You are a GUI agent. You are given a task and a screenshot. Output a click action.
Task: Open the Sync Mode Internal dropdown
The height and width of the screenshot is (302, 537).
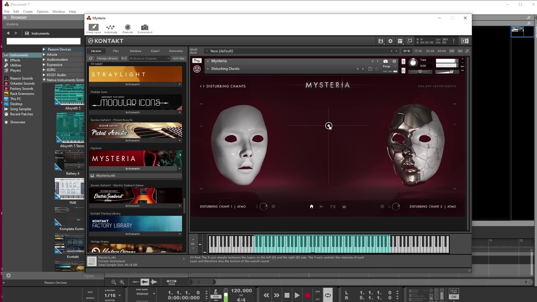pos(145,294)
